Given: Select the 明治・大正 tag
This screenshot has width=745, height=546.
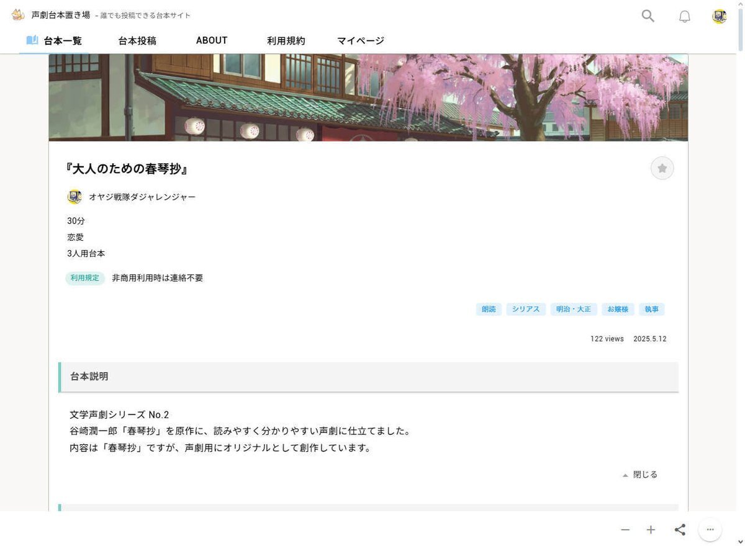Looking at the screenshot, I should coord(573,309).
